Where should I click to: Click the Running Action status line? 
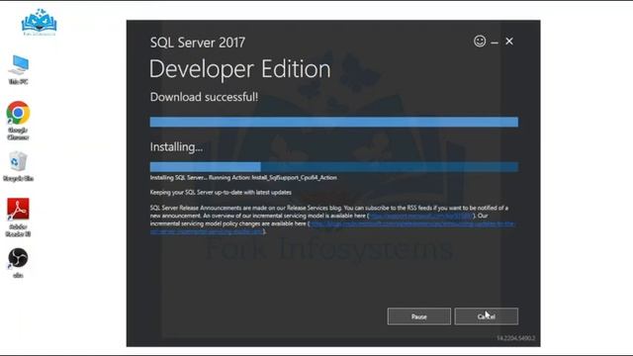pyautogui.click(x=243, y=178)
